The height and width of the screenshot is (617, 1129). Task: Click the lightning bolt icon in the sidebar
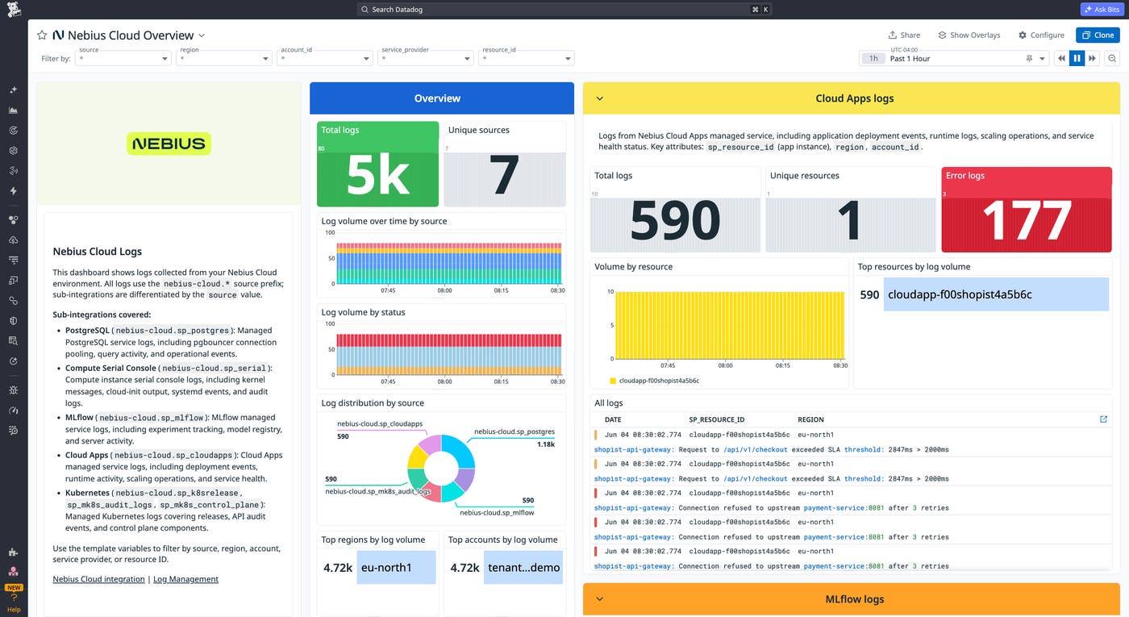tap(14, 191)
